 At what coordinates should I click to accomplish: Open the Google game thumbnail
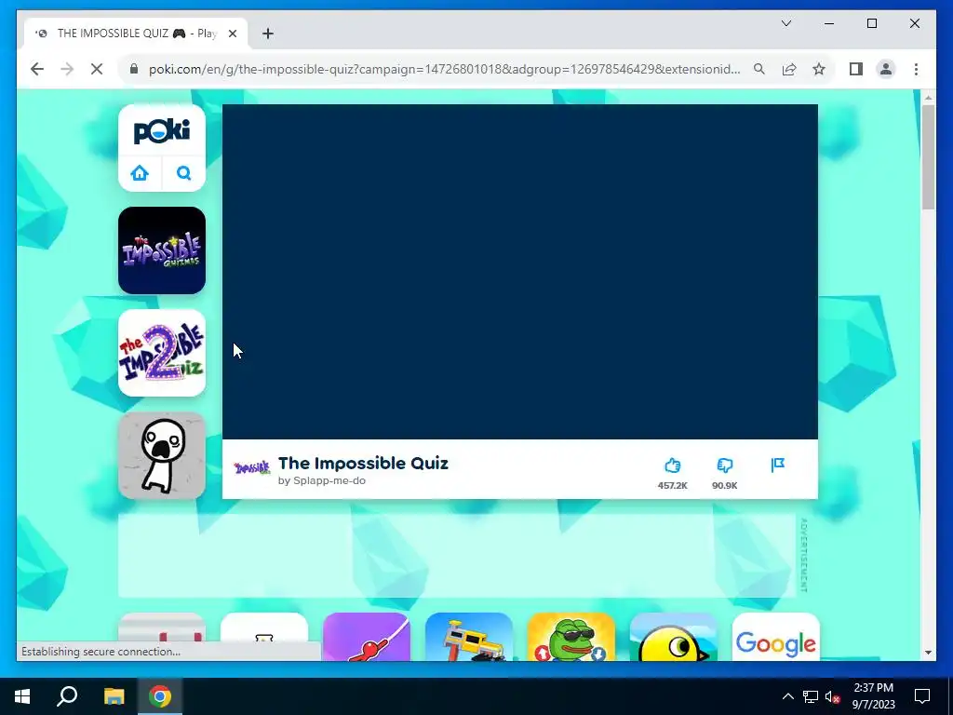coord(775,637)
